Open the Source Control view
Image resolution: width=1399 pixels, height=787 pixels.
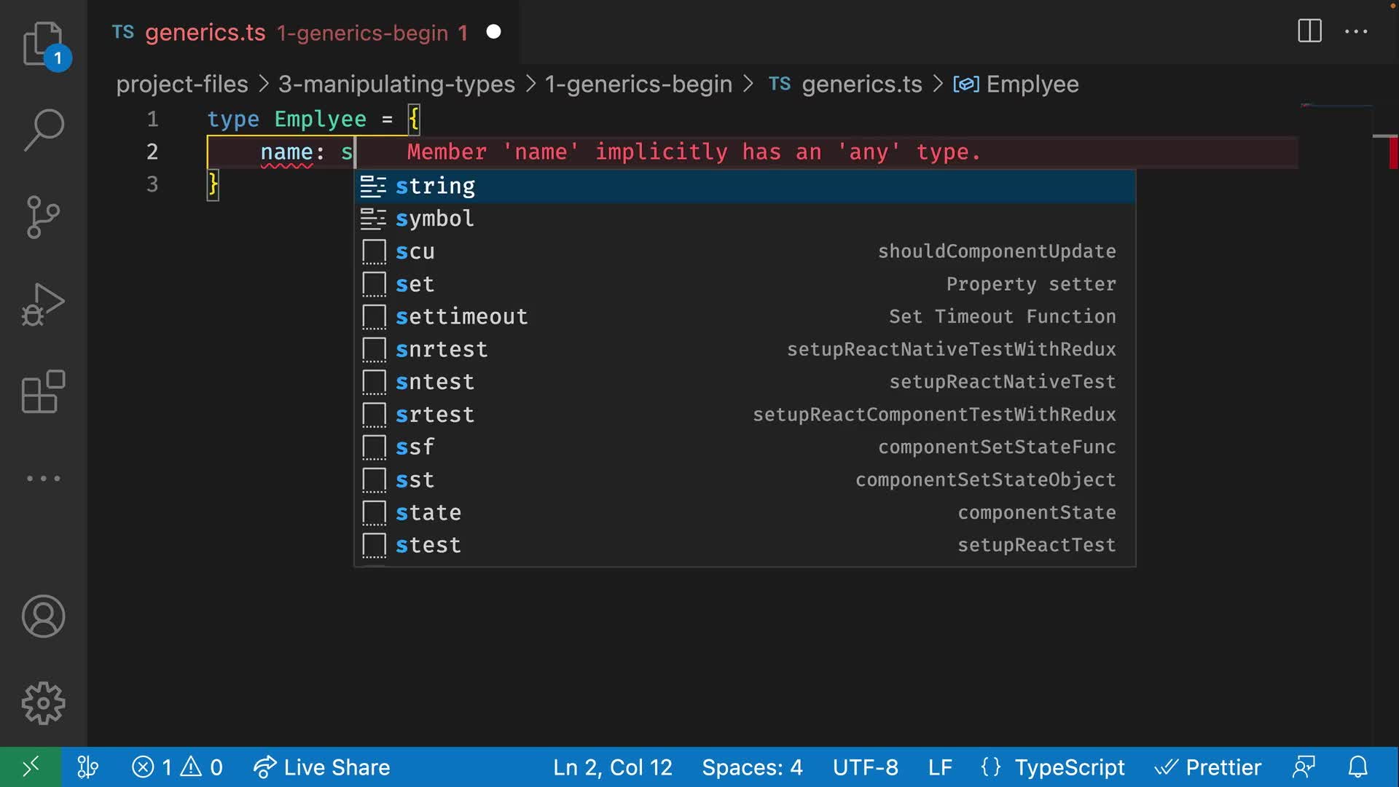(44, 217)
